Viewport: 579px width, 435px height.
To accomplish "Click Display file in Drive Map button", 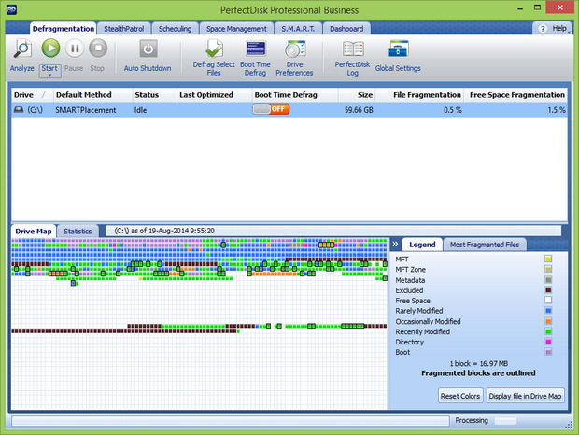I will pos(525,396).
